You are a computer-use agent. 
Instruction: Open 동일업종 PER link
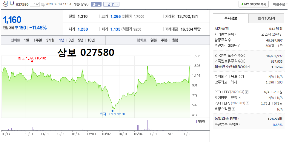(227, 119)
